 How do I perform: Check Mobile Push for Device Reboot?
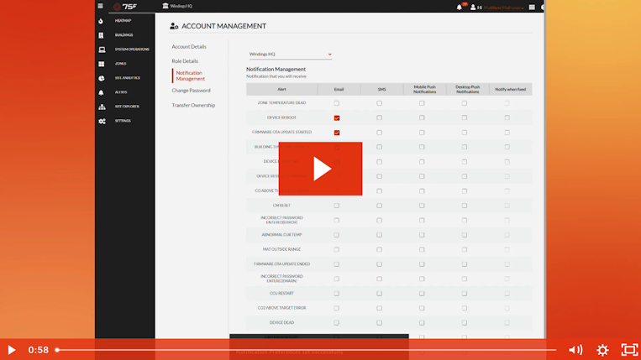point(422,117)
